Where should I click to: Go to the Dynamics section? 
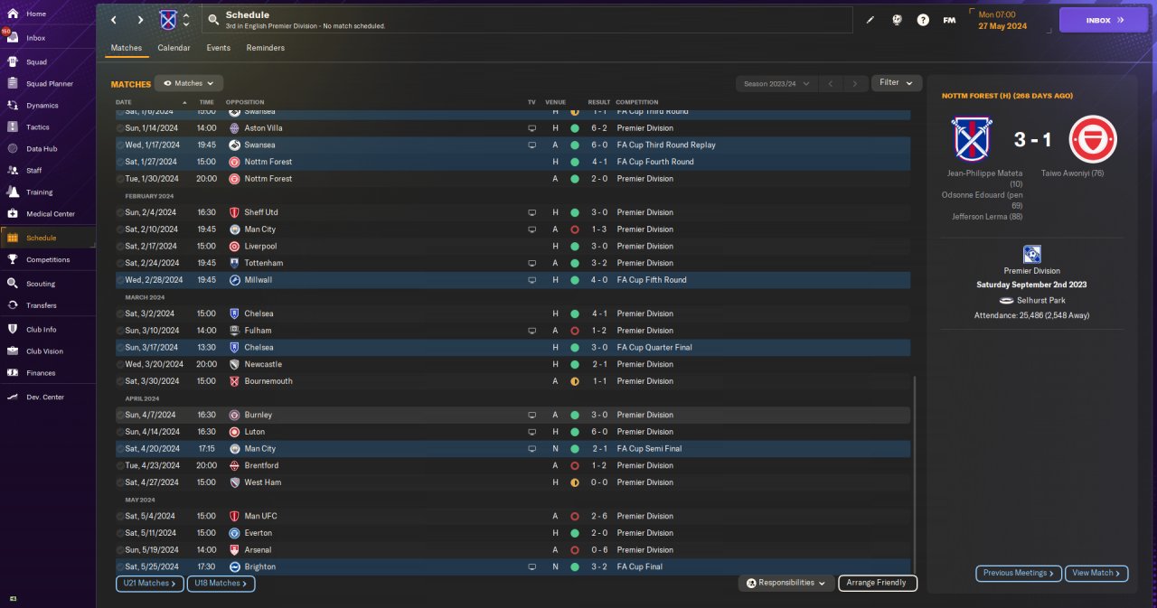(42, 106)
